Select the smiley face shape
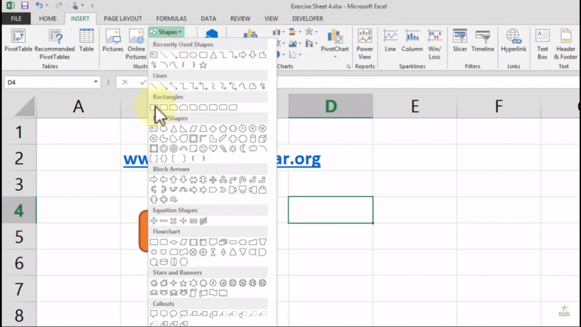This screenshot has height=327, width=581. [x=203, y=149]
